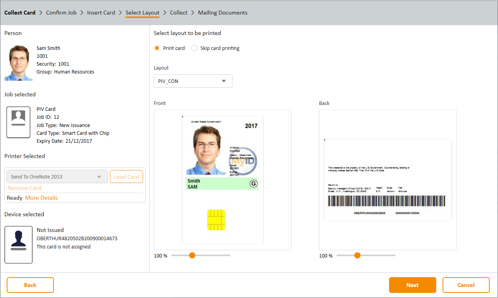The width and height of the screenshot is (498, 298).
Task: Click the yellow smart chip on card front
Action: pyautogui.click(x=216, y=220)
